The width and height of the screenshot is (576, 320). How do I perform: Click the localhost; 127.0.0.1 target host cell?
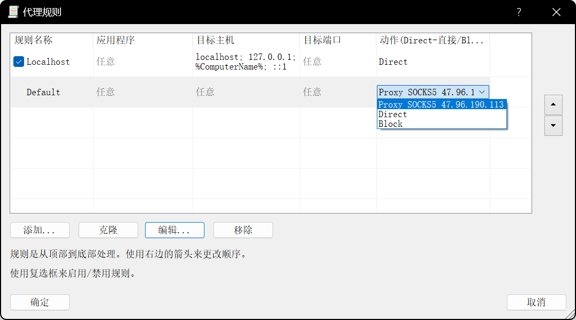tap(246, 62)
